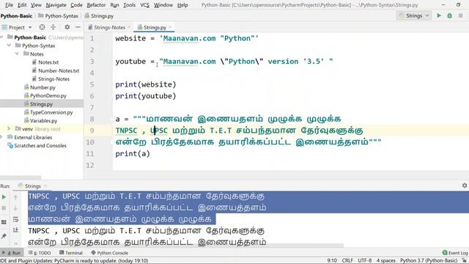
Task: Open the Event Log
Action: coord(455,253)
